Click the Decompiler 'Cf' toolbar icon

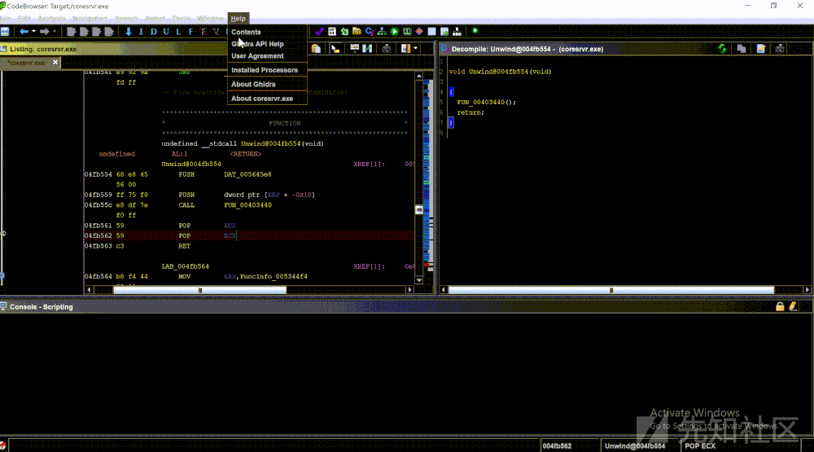[x=369, y=32]
